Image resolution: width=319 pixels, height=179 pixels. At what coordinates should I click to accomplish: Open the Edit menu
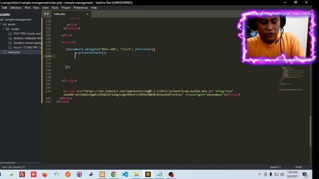point(4,8)
